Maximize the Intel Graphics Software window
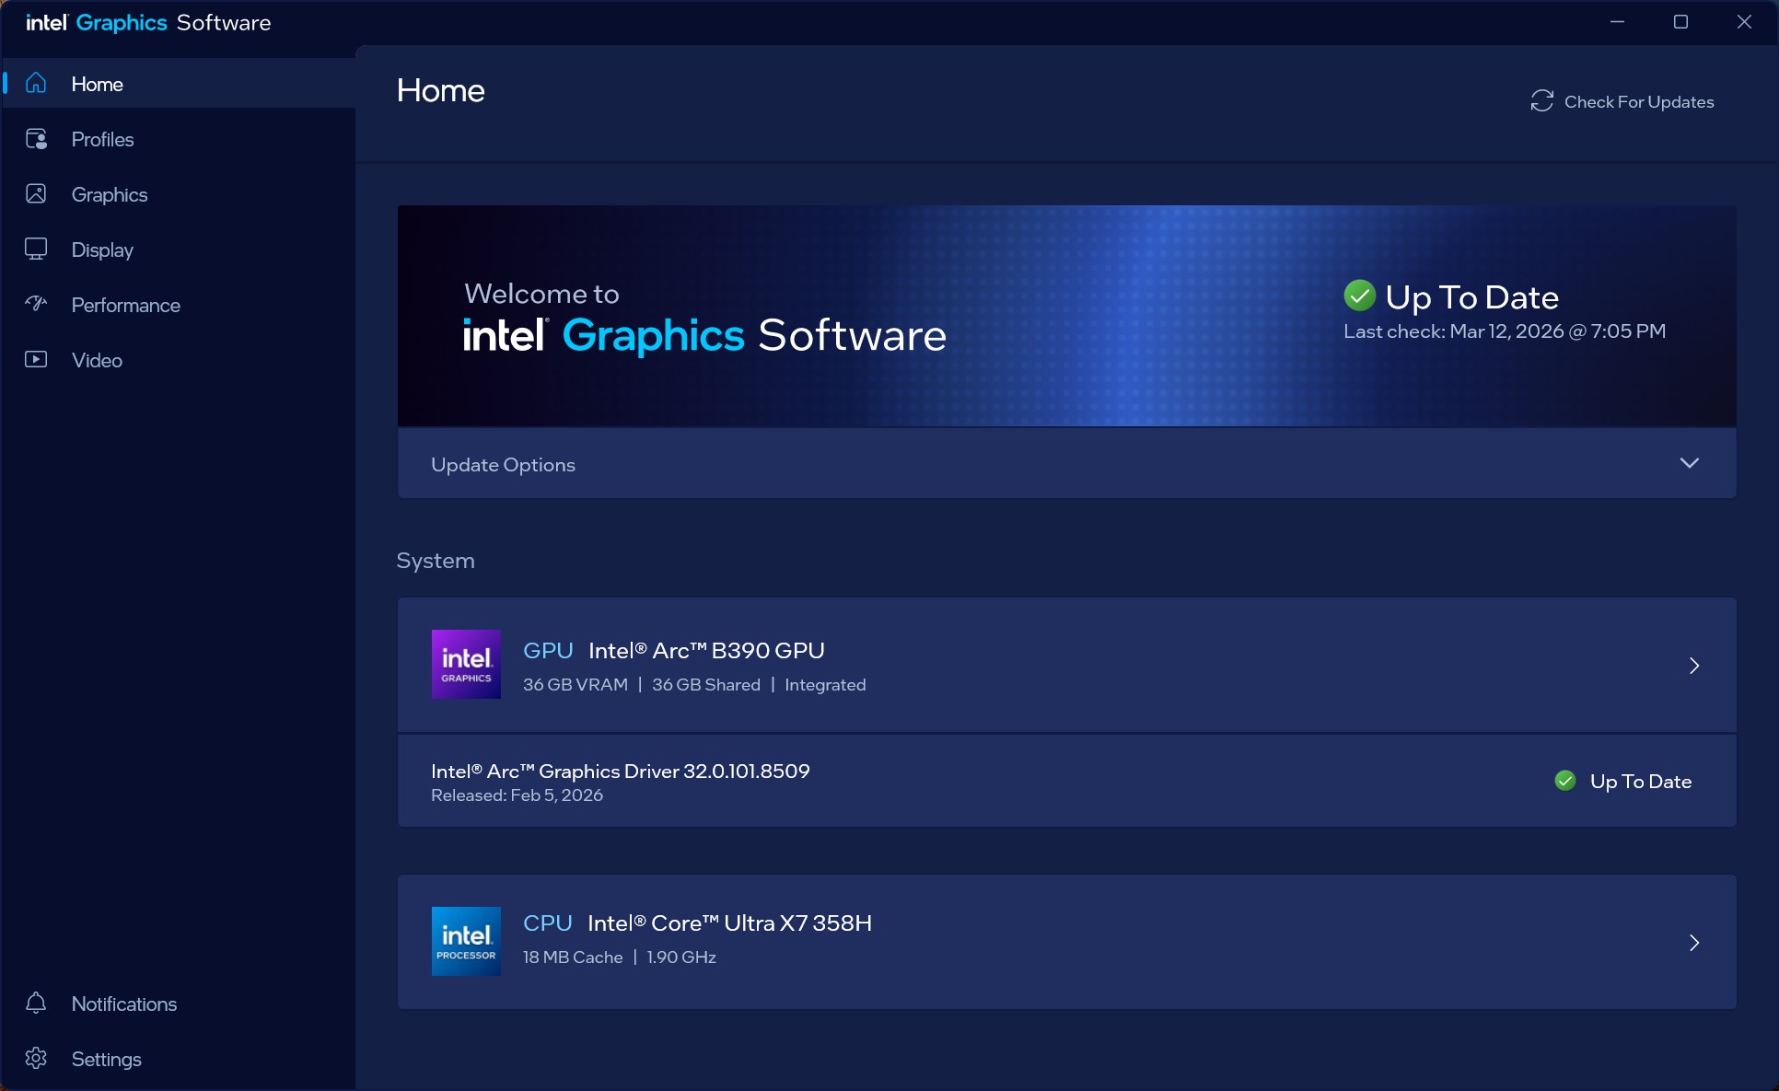Screen dimensions: 1779x1091 click(1680, 22)
